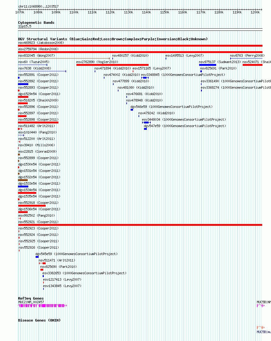Click the nsv476681 (Kidd2010) label
The image size is (271, 341).
point(144,94)
